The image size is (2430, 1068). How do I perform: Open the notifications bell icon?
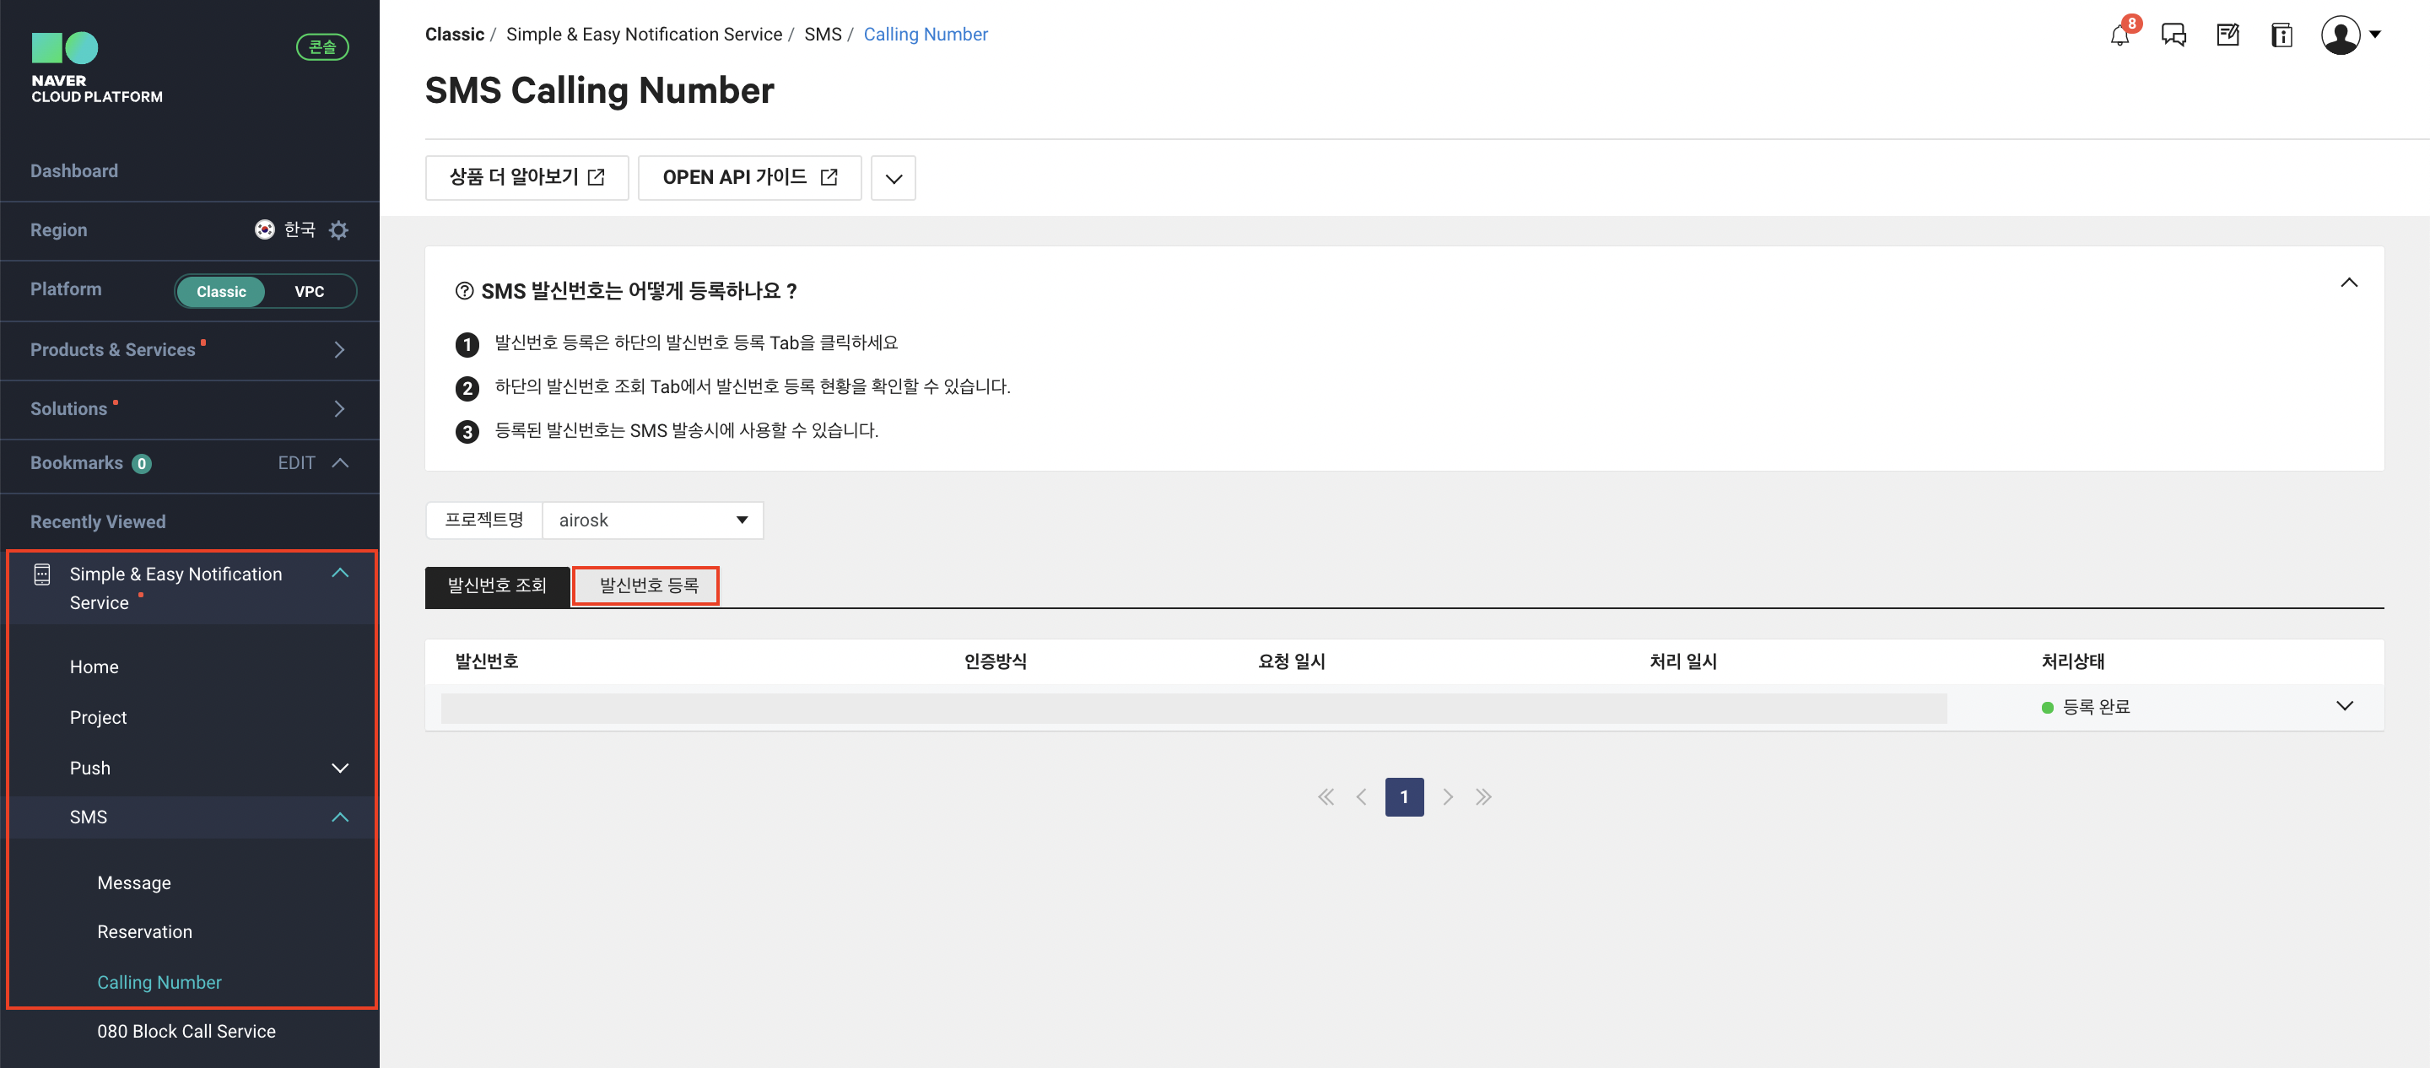pyautogui.click(x=2119, y=35)
